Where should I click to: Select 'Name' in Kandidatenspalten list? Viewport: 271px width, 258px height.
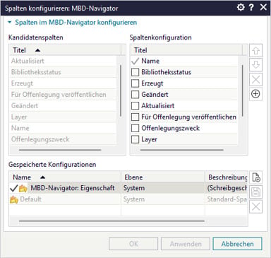[x=63, y=128]
